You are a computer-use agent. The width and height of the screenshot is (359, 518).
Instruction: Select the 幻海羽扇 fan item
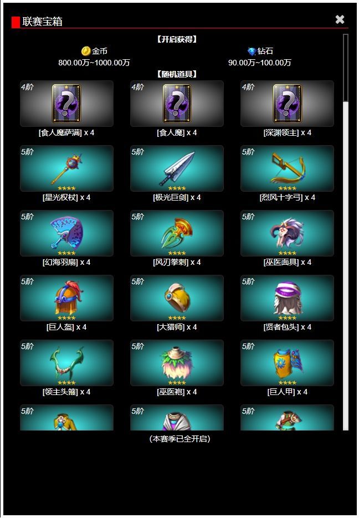pos(66,233)
